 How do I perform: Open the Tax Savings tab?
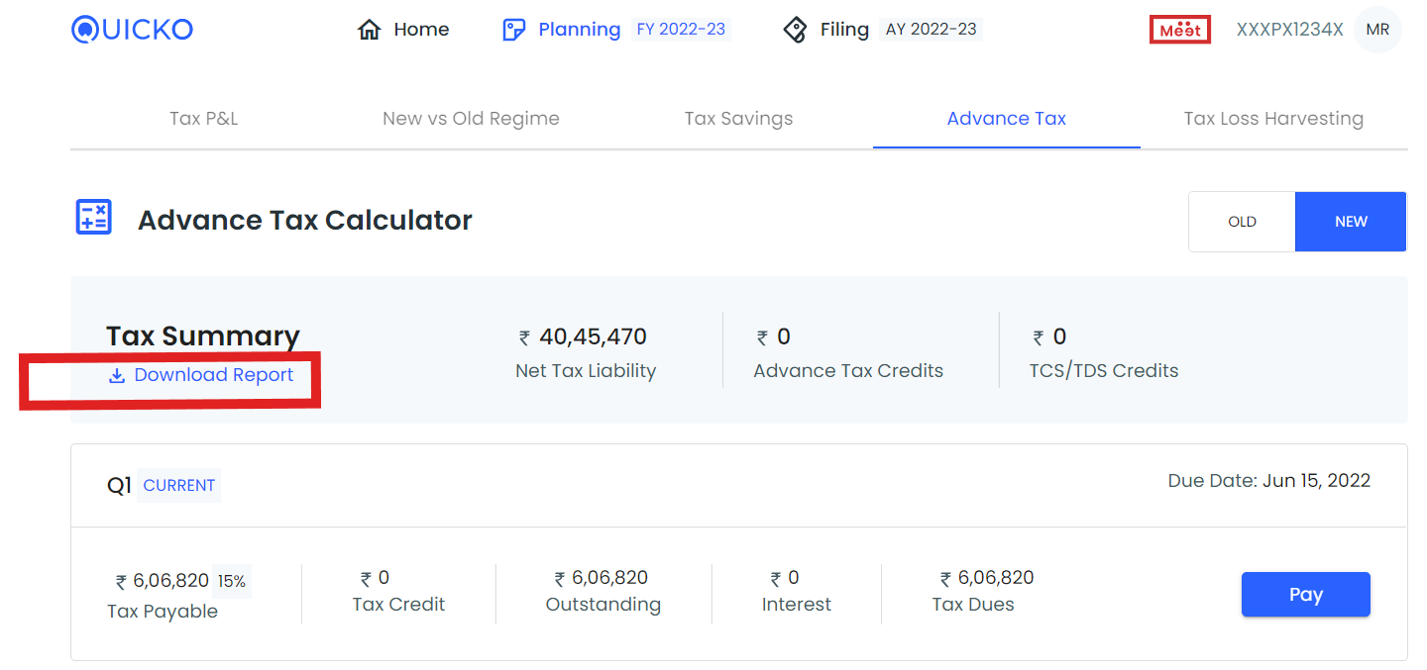pyautogui.click(x=738, y=119)
